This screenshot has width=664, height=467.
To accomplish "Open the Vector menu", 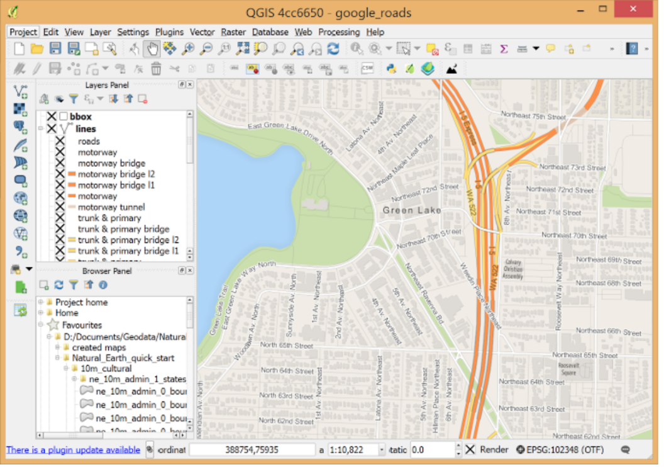I will coord(202,32).
